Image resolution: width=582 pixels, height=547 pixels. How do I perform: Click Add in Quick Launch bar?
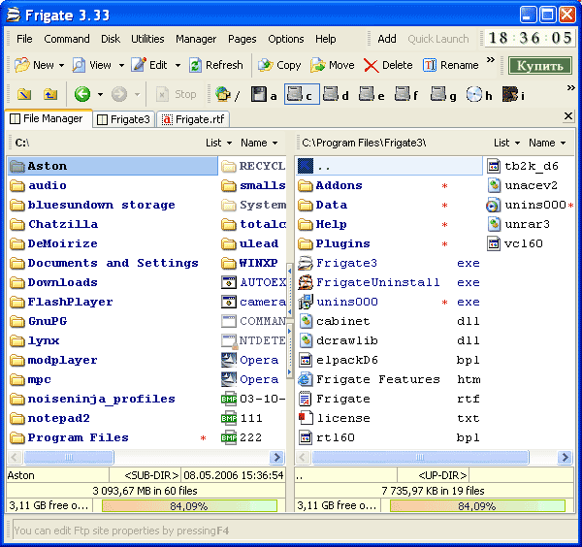pos(387,39)
